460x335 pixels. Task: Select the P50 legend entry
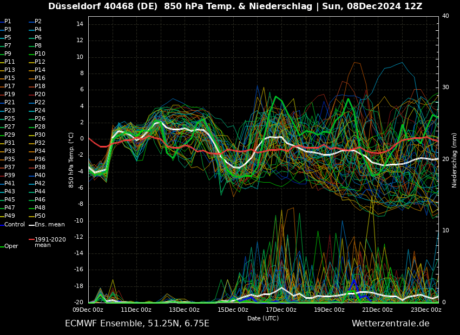(40, 216)
